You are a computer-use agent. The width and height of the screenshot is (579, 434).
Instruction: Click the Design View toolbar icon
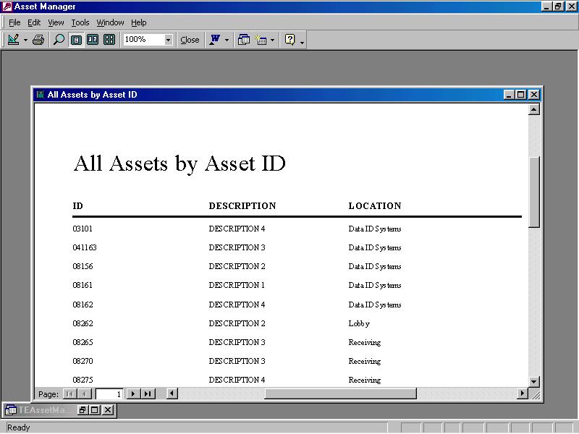pos(13,40)
